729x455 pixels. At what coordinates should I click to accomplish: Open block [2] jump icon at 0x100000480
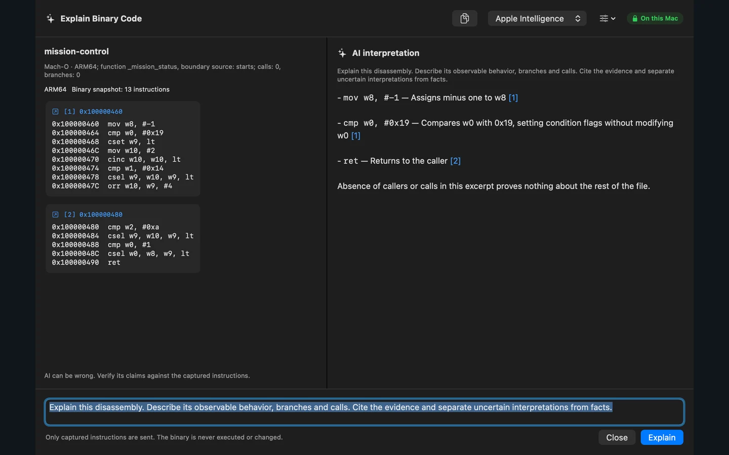click(x=55, y=215)
